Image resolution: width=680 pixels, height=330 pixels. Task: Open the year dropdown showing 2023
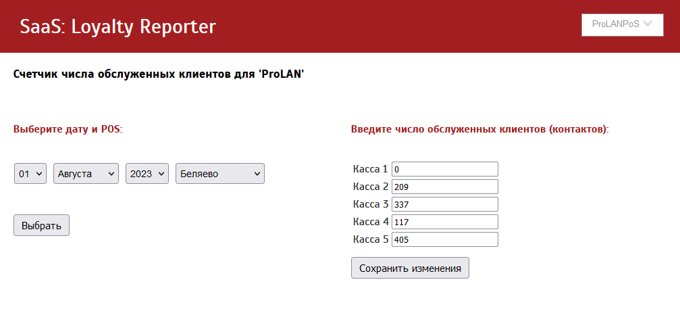click(147, 174)
